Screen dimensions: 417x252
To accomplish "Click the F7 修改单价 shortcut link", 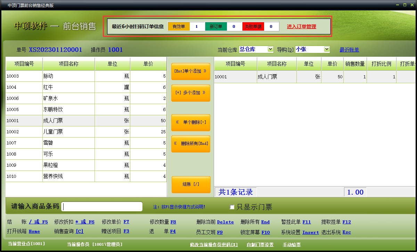I will (x=126, y=222).
